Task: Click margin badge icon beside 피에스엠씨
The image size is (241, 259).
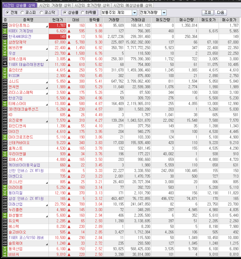Action: pyautogui.click(x=5, y=59)
